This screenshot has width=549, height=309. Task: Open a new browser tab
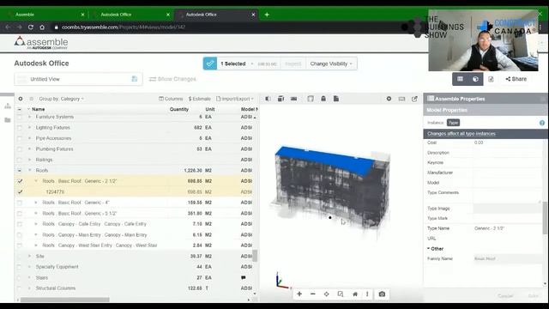(267, 15)
